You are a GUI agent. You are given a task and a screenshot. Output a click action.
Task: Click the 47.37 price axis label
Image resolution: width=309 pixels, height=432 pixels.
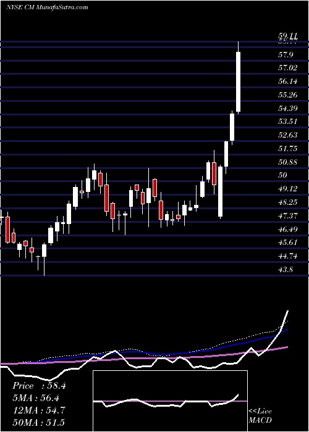pos(288,216)
